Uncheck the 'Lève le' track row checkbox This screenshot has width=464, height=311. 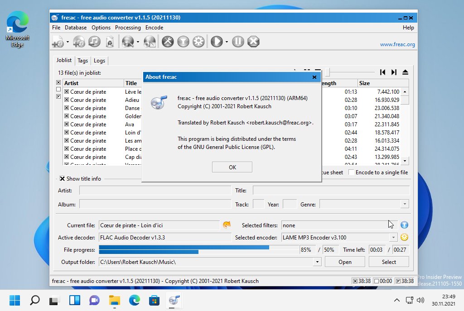click(x=67, y=91)
